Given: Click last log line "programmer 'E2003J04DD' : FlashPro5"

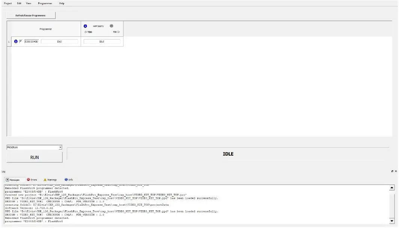Looking at the screenshot, I should pos(34,221).
